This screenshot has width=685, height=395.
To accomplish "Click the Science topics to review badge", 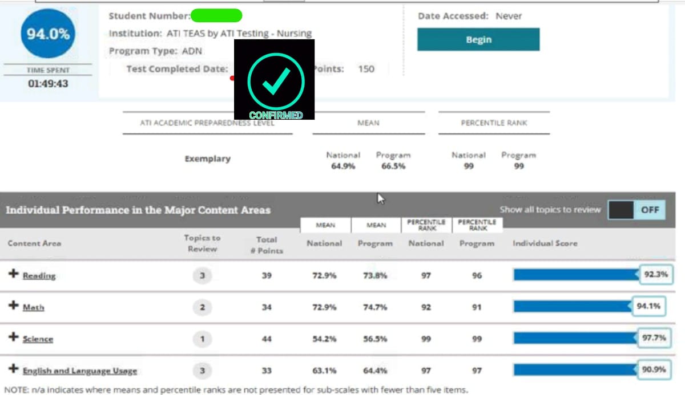I will point(202,339).
